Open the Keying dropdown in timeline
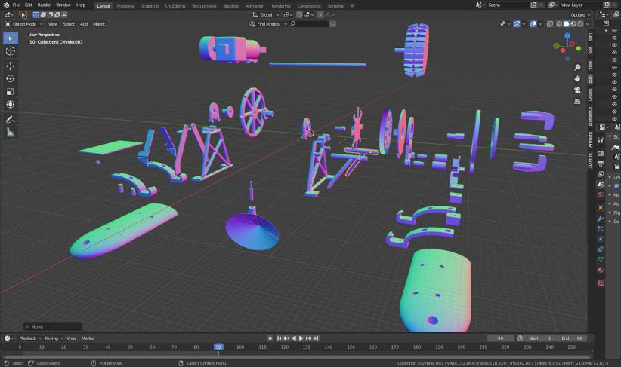This screenshot has height=367, width=621. [54, 338]
